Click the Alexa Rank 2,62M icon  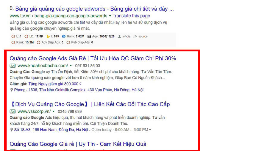pos(64,36)
